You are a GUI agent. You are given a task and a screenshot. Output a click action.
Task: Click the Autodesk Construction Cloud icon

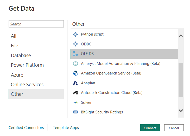coord(75,93)
